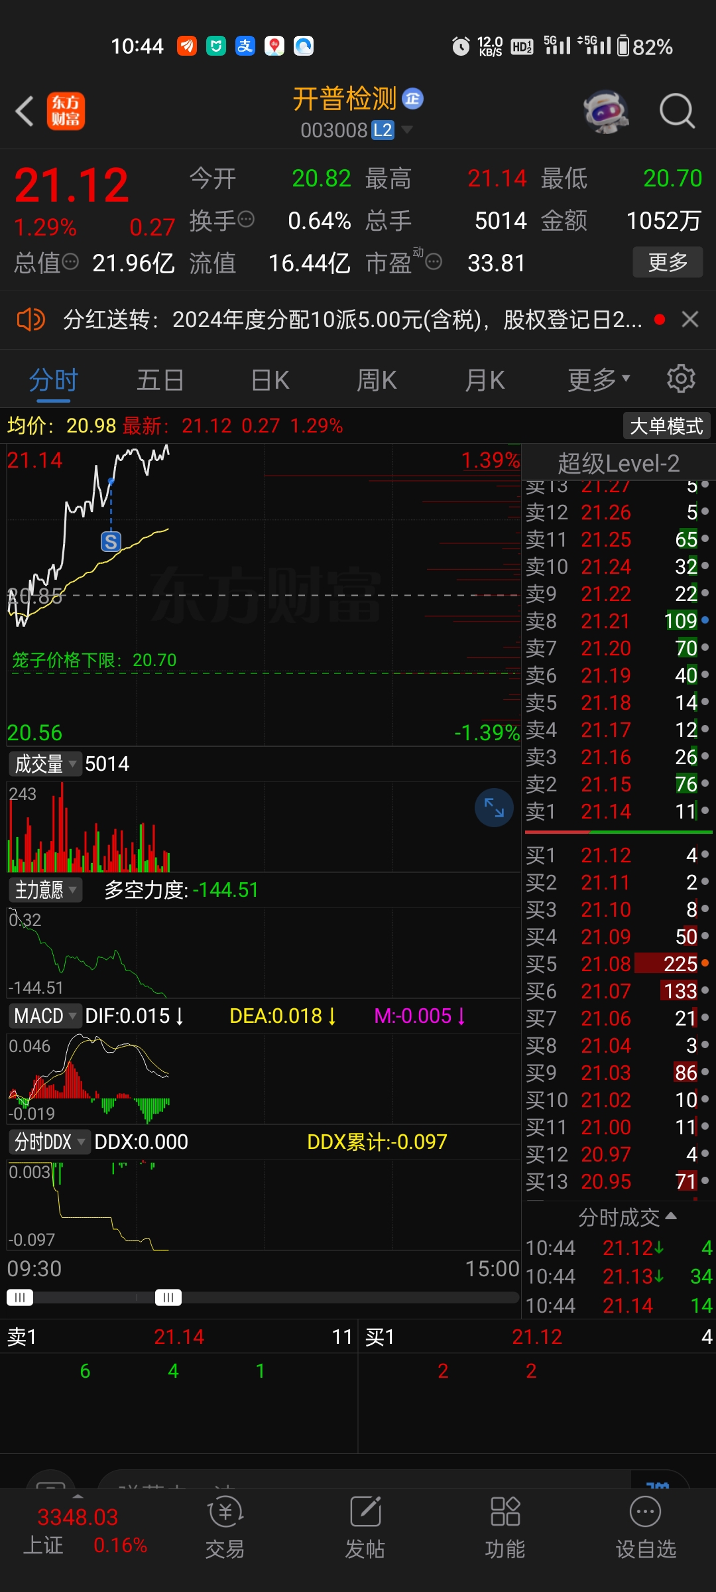Tap the DDX累计 -0.097 value
Screen dimensions: 716x1592
[x=377, y=1142]
